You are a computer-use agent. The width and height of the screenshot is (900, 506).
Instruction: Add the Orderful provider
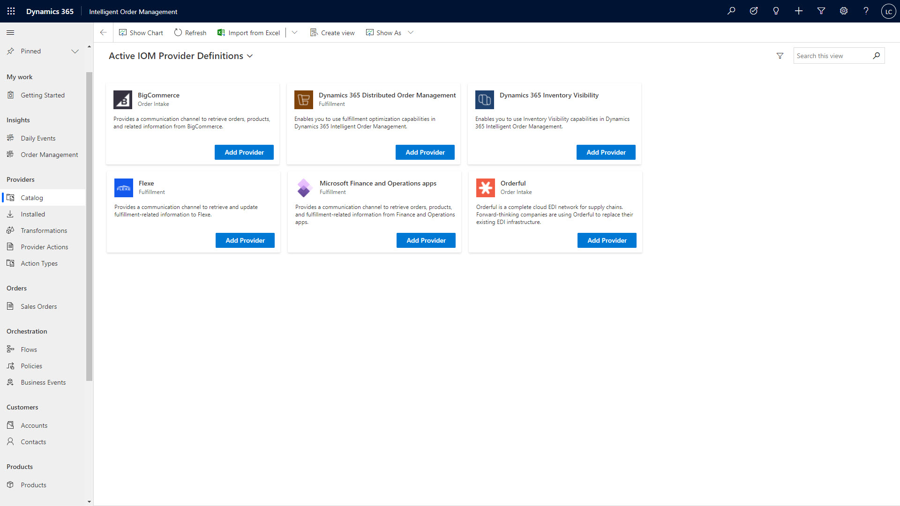click(607, 240)
